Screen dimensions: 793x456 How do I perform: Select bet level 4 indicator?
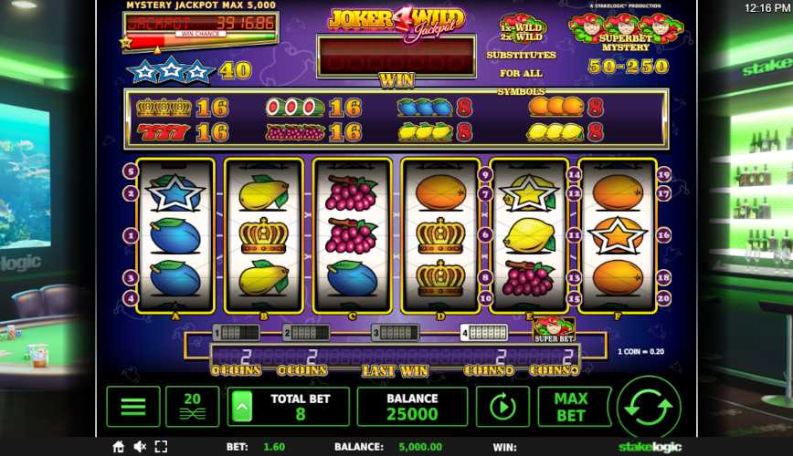pos(483,333)
